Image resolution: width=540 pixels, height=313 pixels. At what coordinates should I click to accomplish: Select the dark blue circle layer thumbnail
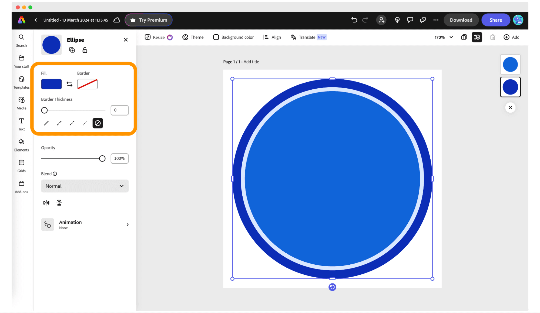[x=510, y=87]
